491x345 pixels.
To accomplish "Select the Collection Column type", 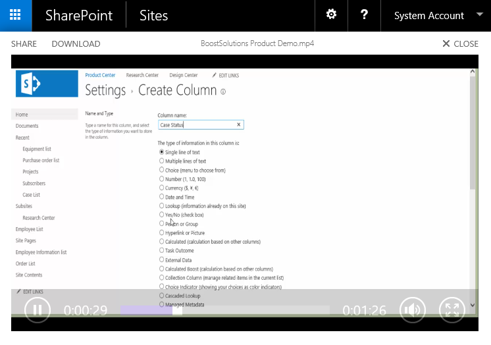I will (161, 278).
